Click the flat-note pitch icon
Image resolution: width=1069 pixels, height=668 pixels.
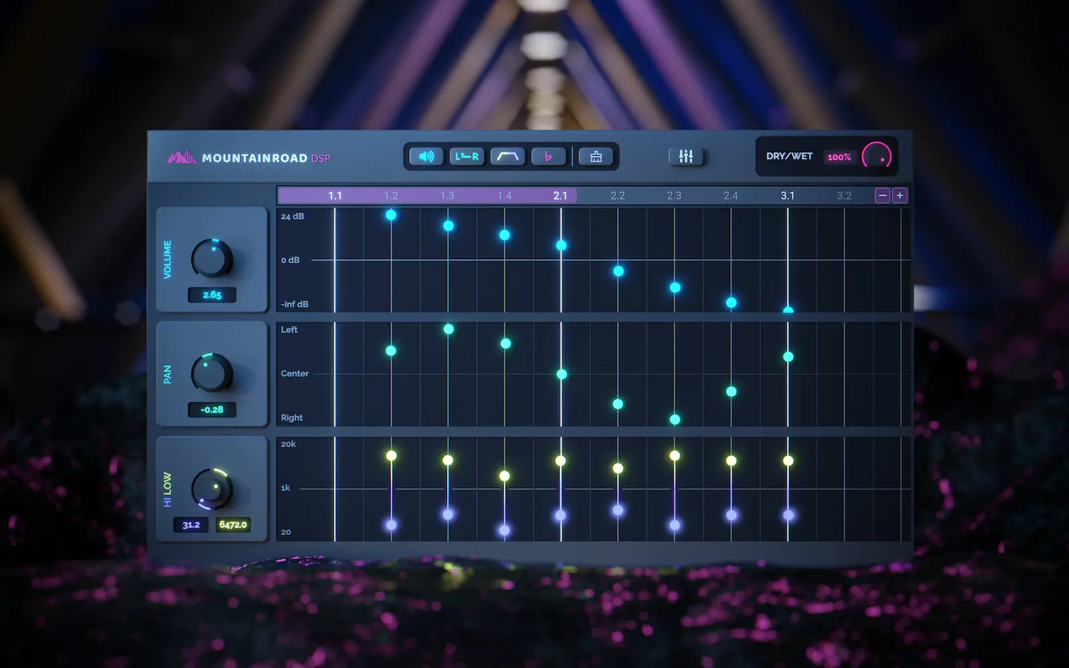(549, 157)
